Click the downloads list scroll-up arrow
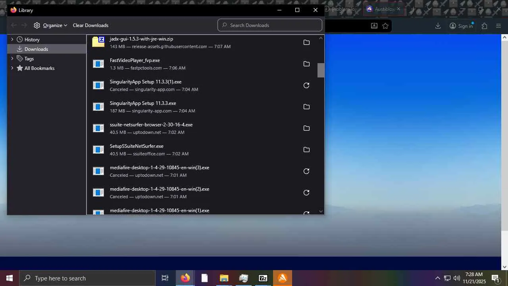The height and width of the screenshot is (286, 508). 321,38
